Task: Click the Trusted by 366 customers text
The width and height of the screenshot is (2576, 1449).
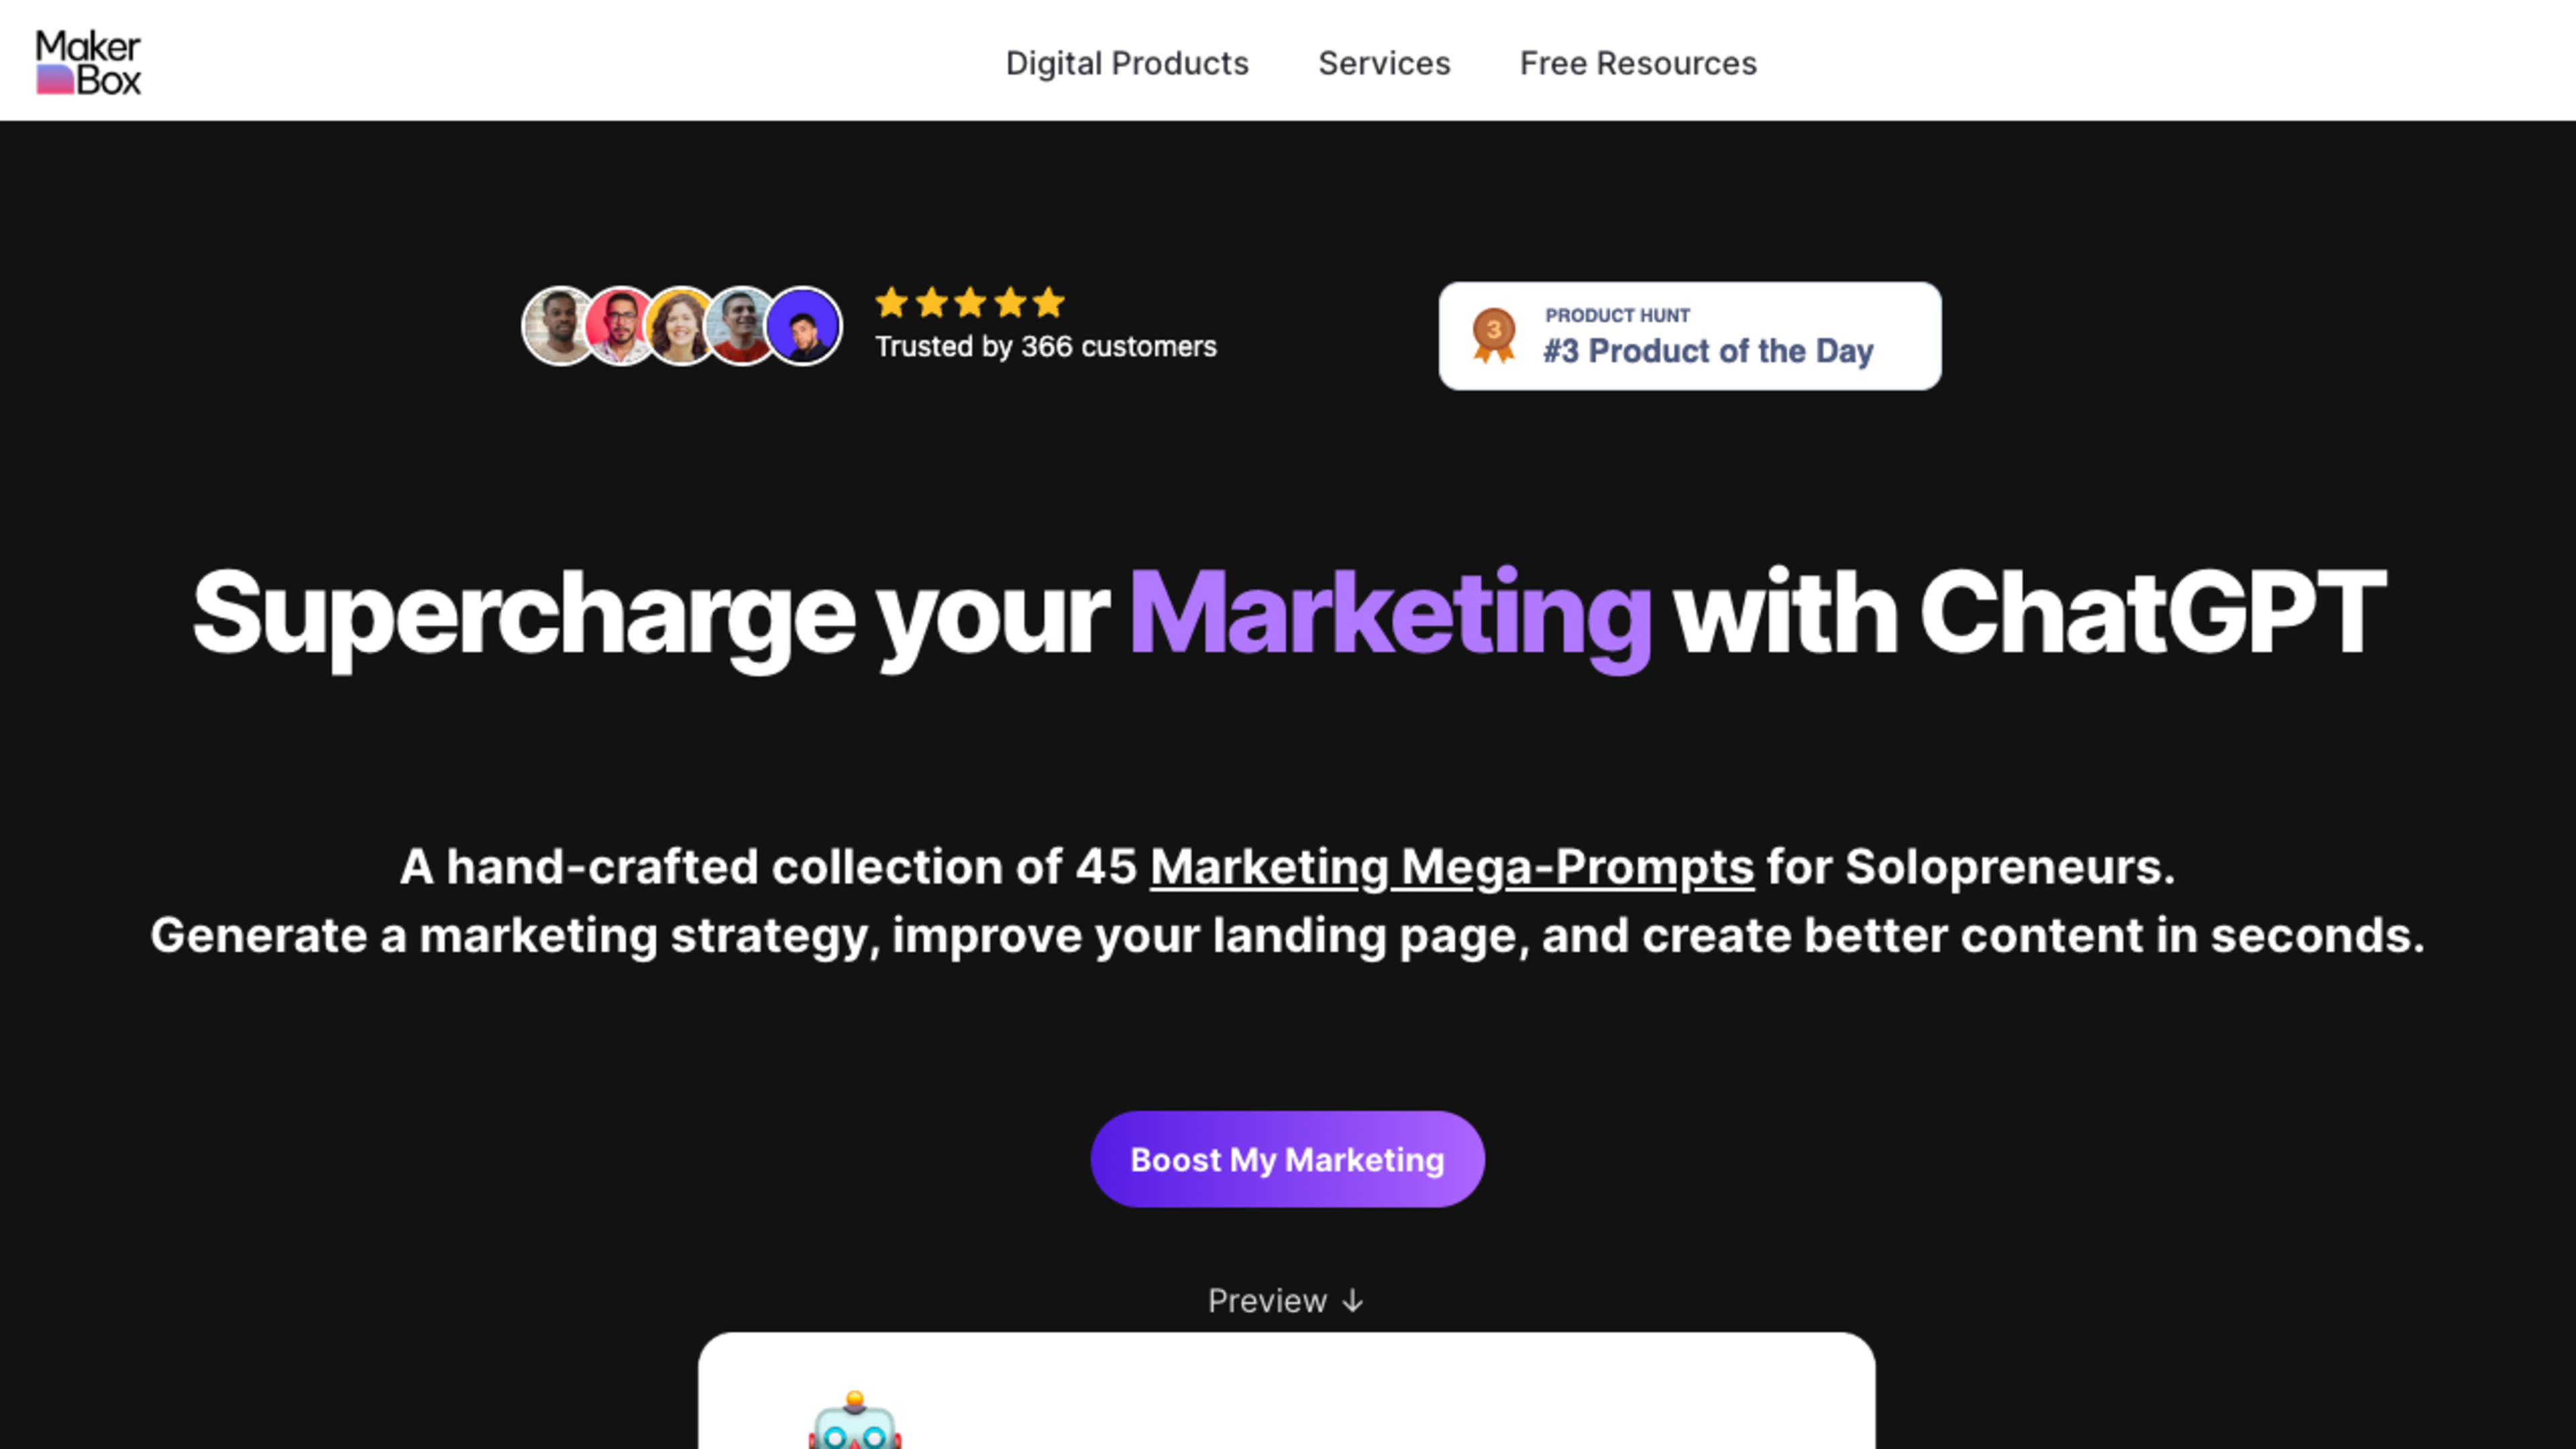Action: tap(1046, 347)
